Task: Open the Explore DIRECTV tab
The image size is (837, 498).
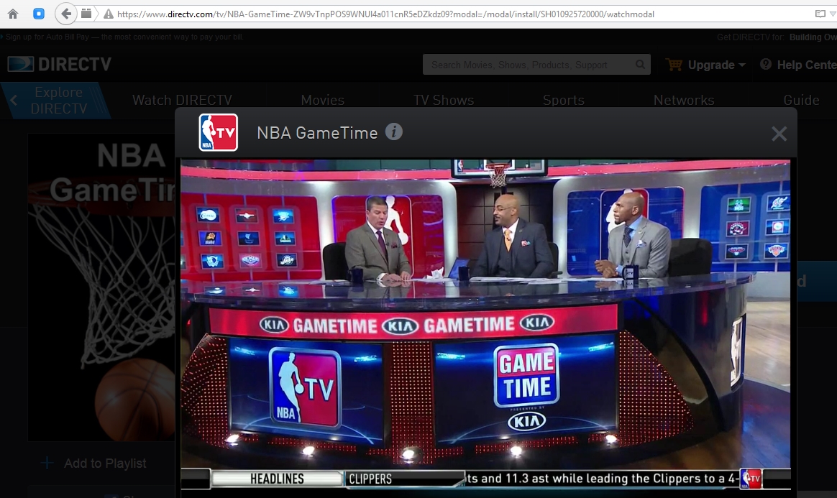Action: click(59, 100)
